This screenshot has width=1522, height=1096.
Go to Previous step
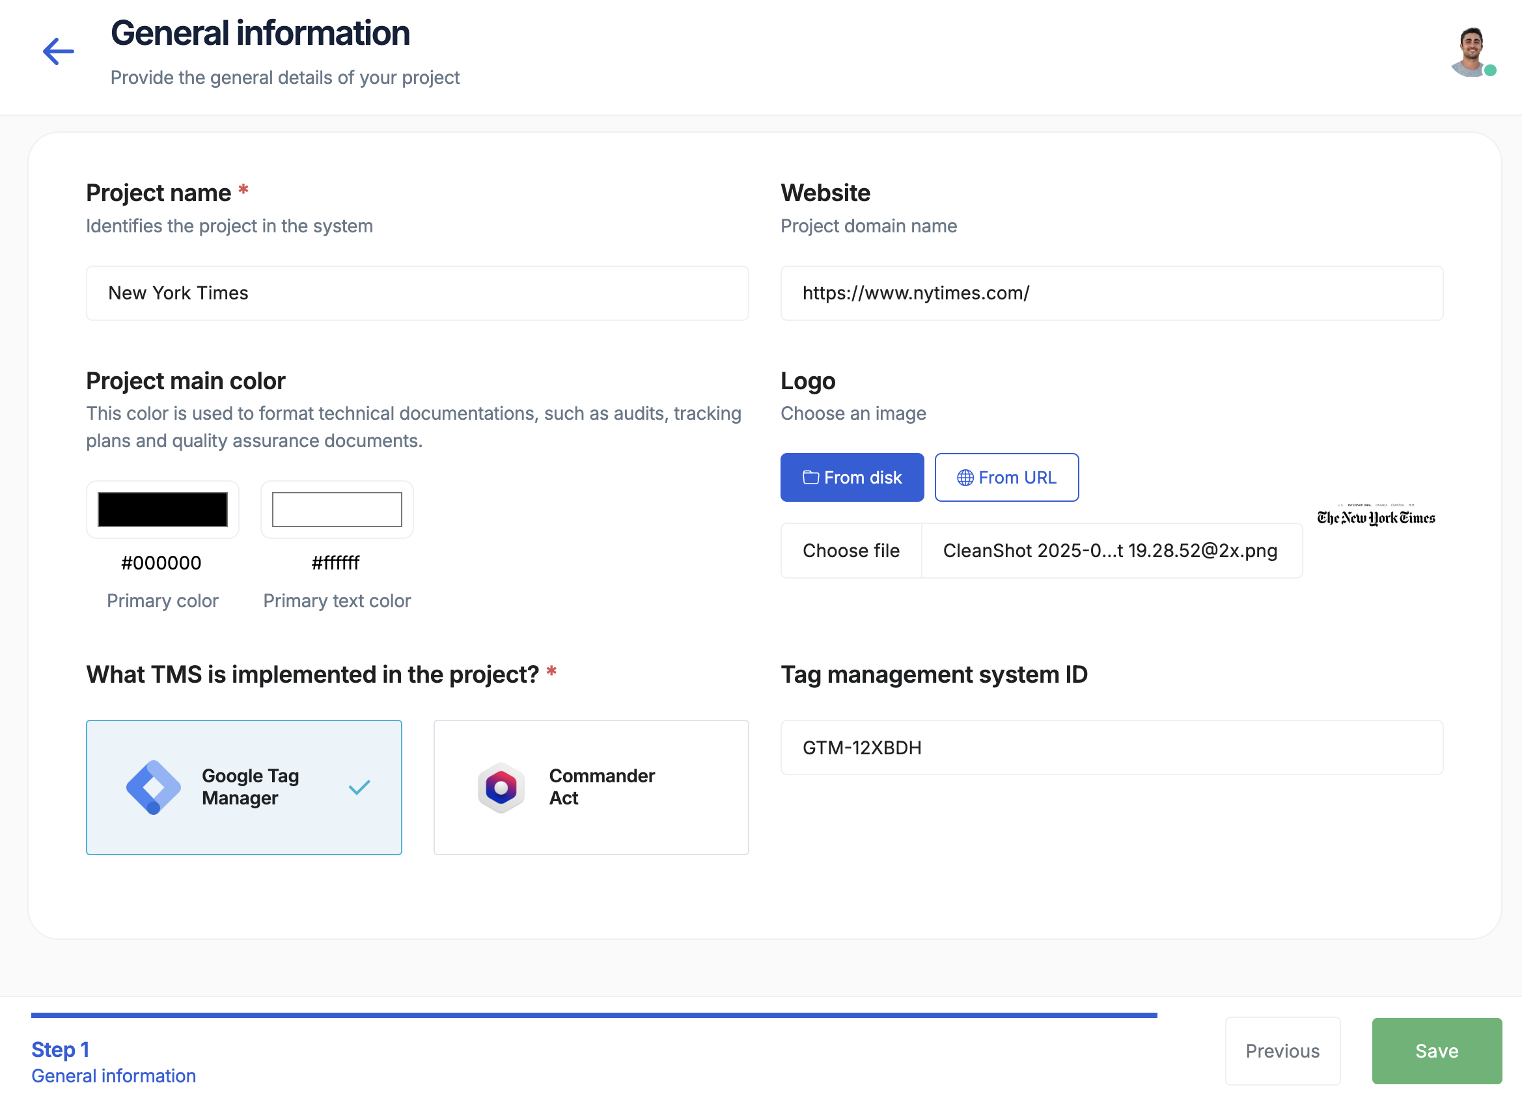(x=1282, y=1050)
